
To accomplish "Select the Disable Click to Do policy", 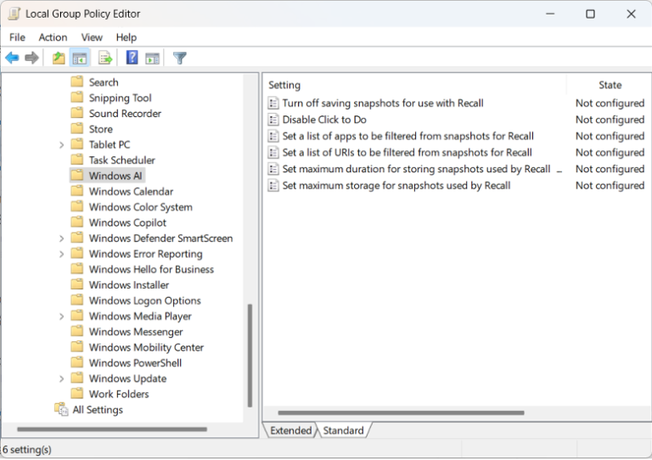I will [x=324, y=120].
